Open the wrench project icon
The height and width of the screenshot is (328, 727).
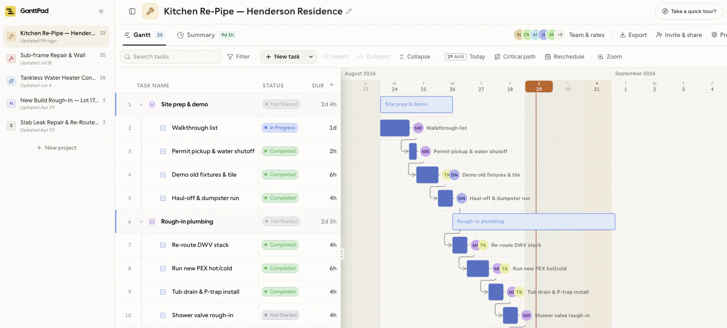pos(150,11)
